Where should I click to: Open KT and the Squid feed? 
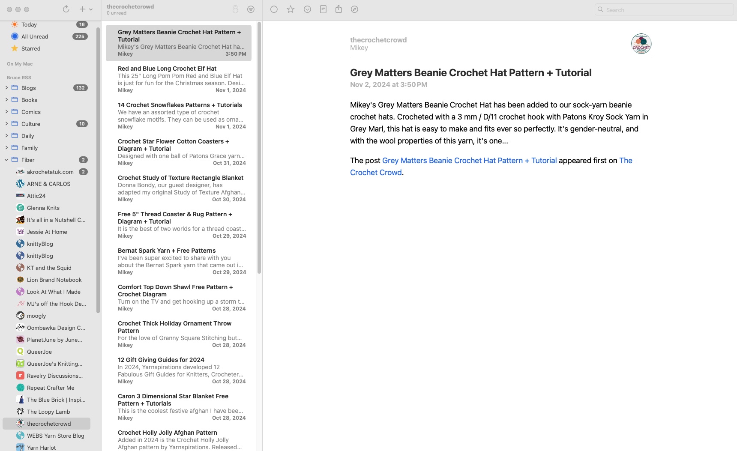[x=46, y=268]
